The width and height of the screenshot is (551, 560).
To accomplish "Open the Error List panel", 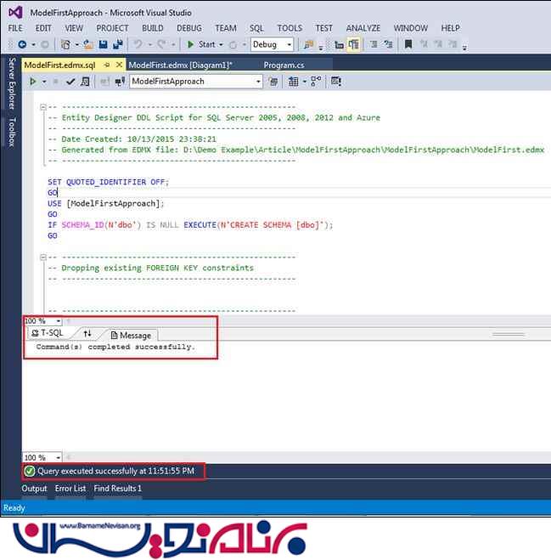I will click(70, 489).
